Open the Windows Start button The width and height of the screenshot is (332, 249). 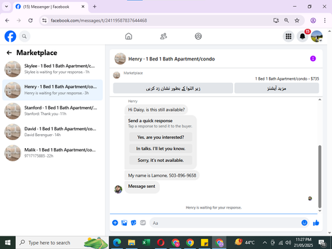pos(7,242)
